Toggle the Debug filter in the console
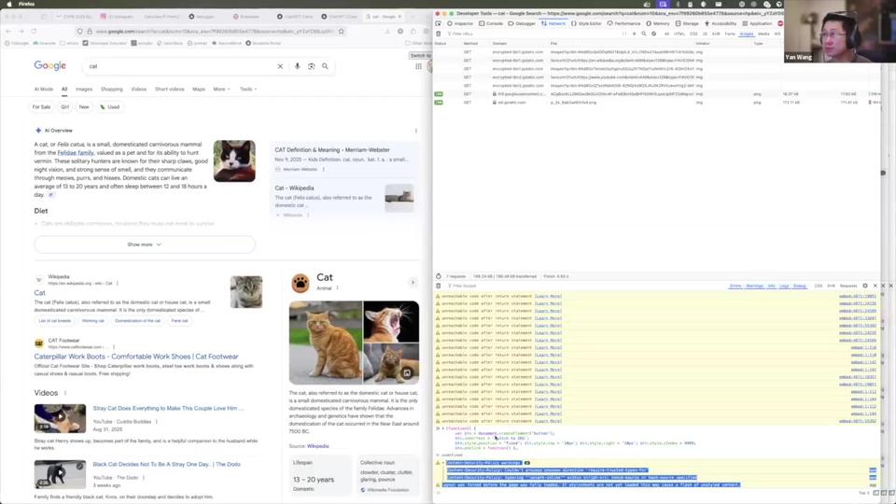Screen dimensions: 896x504 (800, 286)
